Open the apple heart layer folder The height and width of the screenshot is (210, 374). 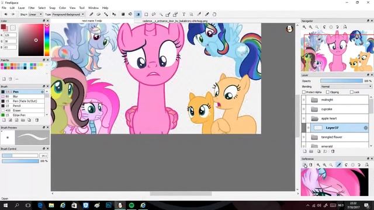click(314, 118)
